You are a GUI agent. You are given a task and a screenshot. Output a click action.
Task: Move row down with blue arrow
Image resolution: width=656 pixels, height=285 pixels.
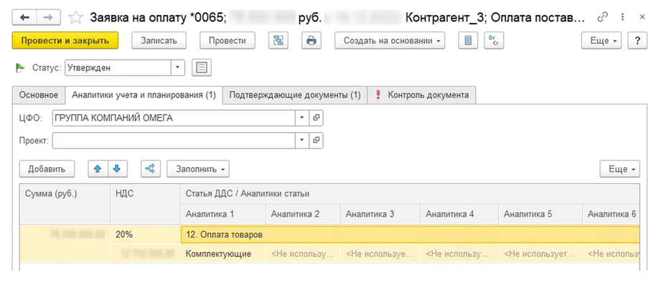[118, 169]
